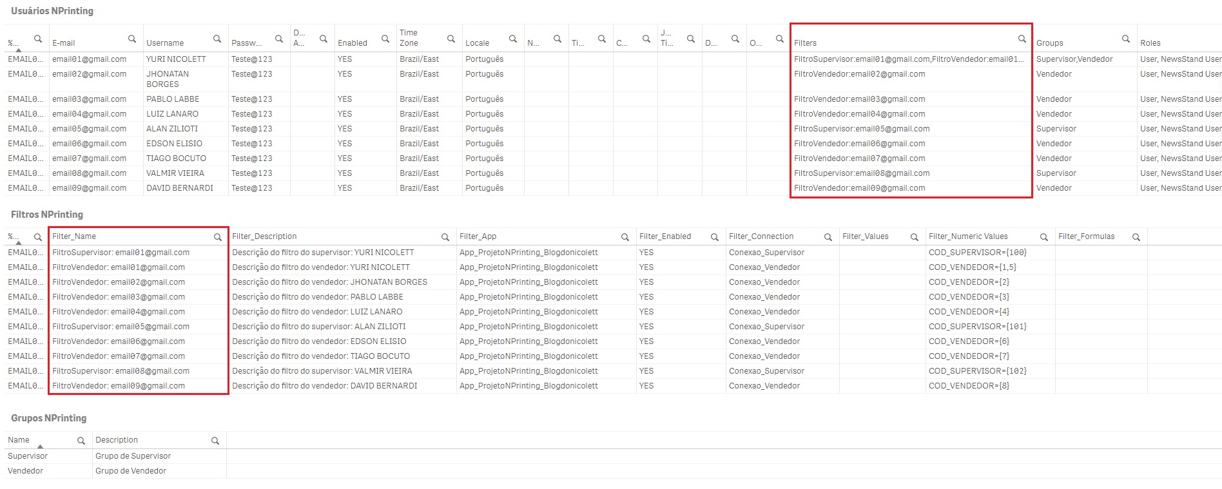The height and width of the screenshot is (489, 1222).
Task: Search the Groups column in users table
Action: click(1125, 39)
